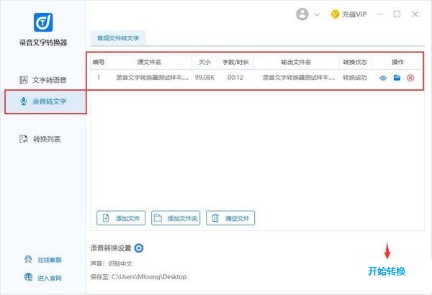Open output folder icon in row 1
This screenshot has width=432, height=295.
click(x=397, y=78)
